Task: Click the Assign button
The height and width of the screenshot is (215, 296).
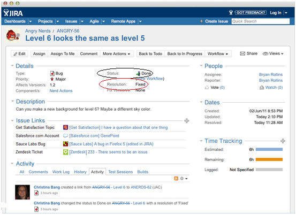Action: click(39, 53)
